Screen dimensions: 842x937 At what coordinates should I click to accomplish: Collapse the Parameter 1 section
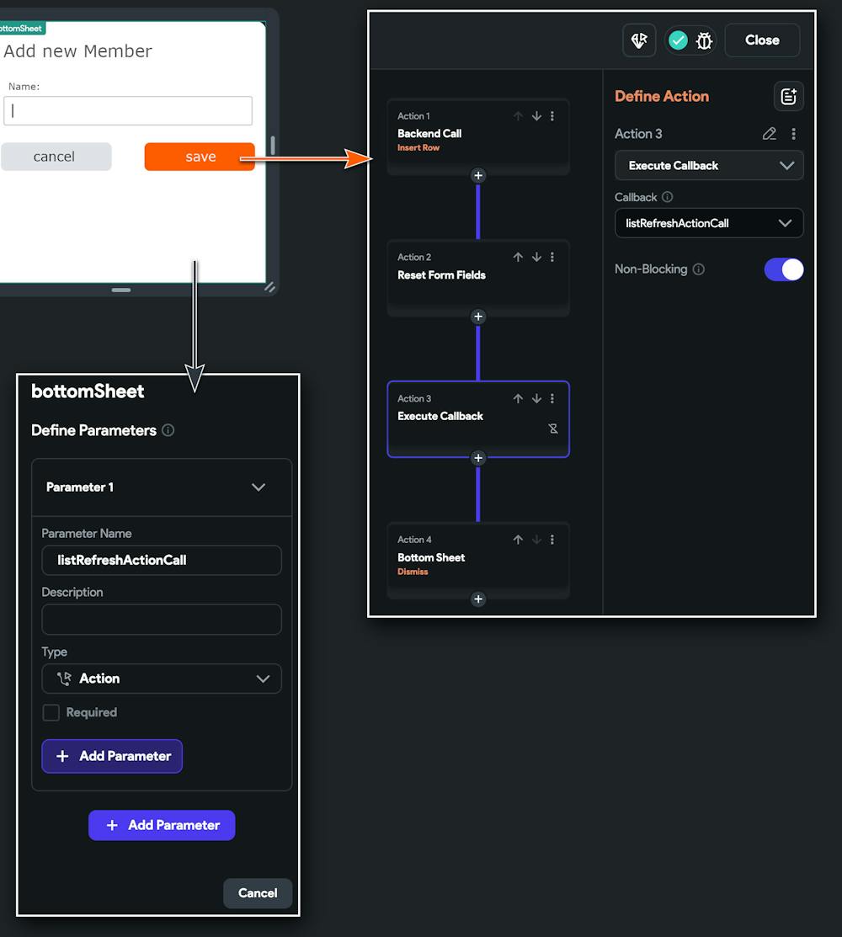258,487
